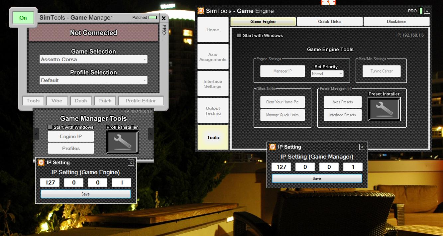443x236 pixels.
Task: Click the Dash button in Game Manager
Action: (x=81, y=101)
